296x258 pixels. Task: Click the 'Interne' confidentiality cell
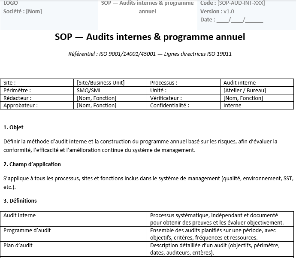pos(233,106)
